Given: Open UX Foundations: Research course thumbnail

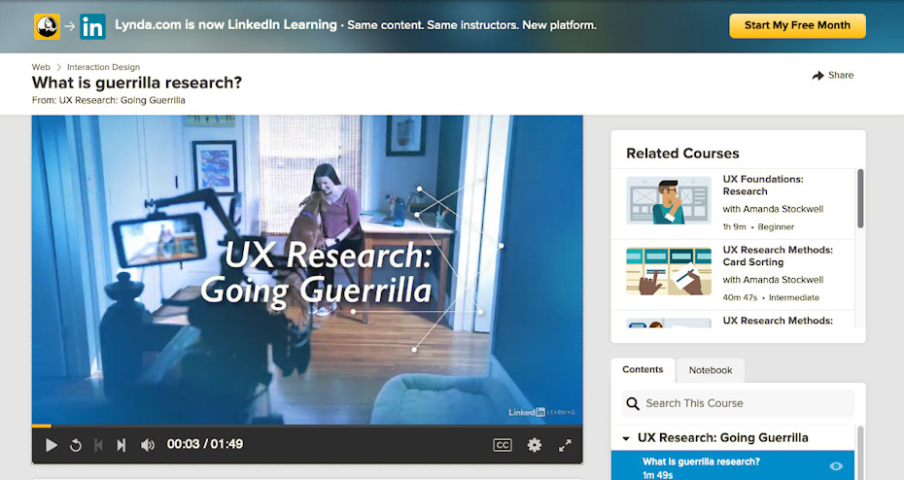Looking at the screenshot, I should pyautogui.click(x=668, y=200).
